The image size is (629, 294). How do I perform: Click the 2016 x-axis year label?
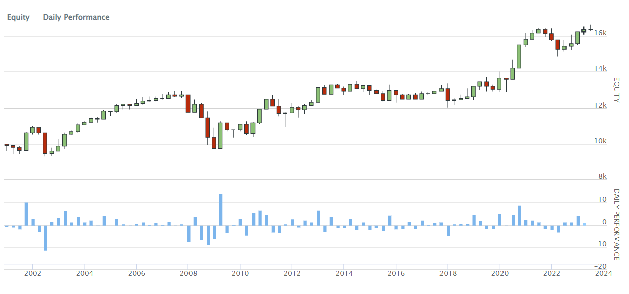pos(396,274)
